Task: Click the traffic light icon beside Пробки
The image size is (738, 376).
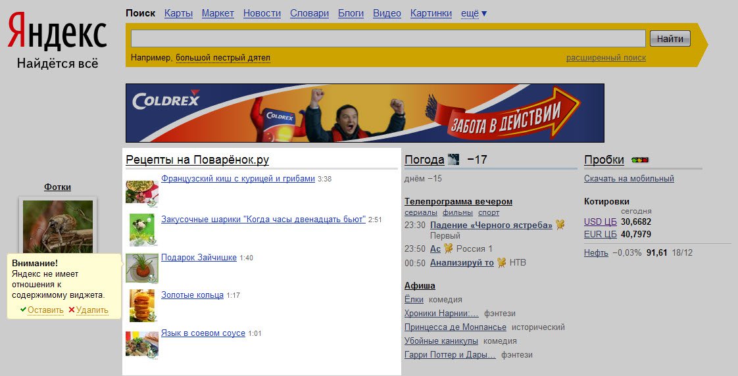Action: point(639,160)
